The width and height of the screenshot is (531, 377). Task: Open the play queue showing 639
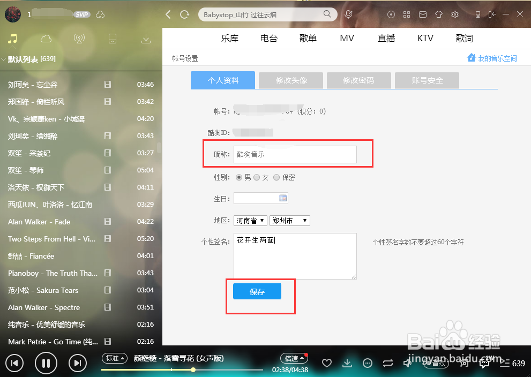512,363
